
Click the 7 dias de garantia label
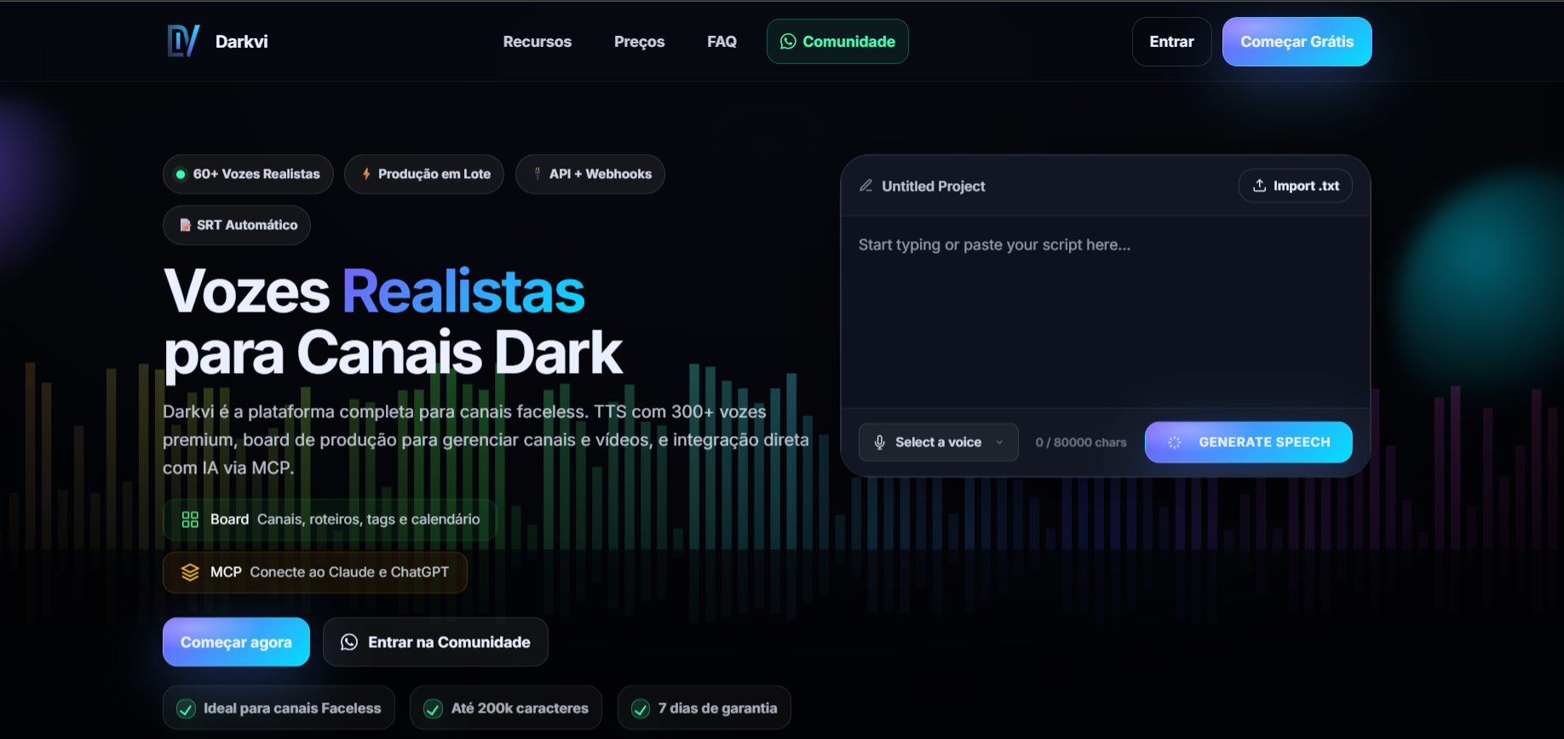pyautogui.click(x=717, y=708)
